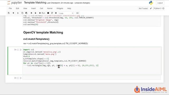169x95 pixels.
Task: Click the for pt in zip code line
Action: [x=37, y=63]
